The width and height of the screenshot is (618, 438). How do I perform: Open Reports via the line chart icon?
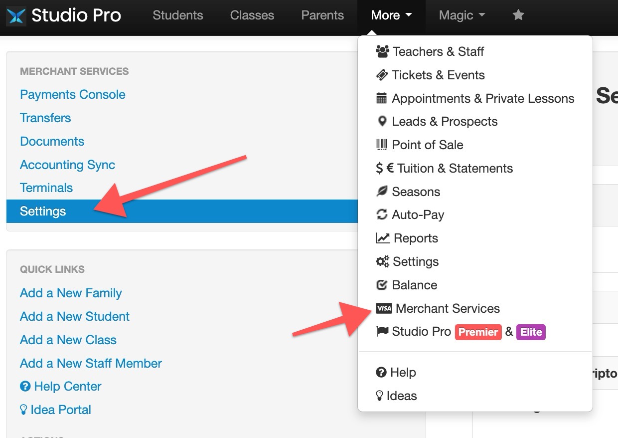pos(383,238)
